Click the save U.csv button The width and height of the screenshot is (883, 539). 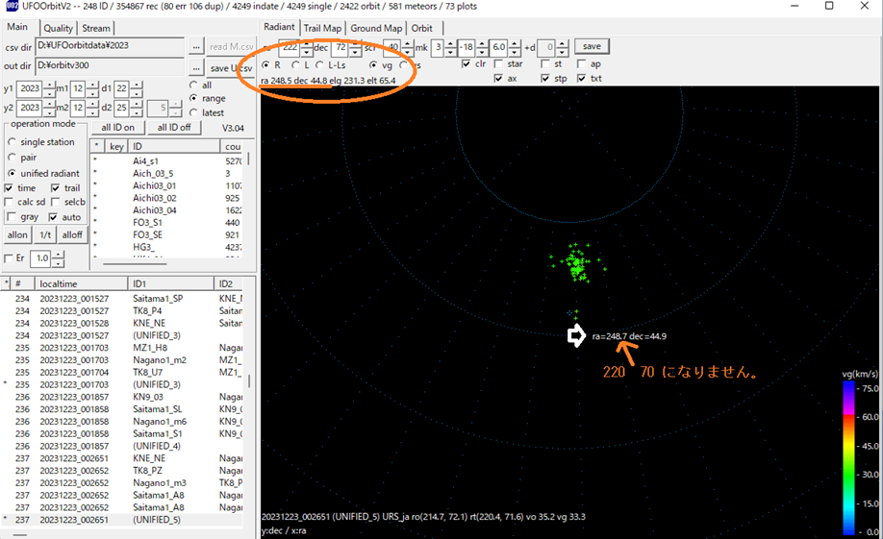click(x=231, y=67)
